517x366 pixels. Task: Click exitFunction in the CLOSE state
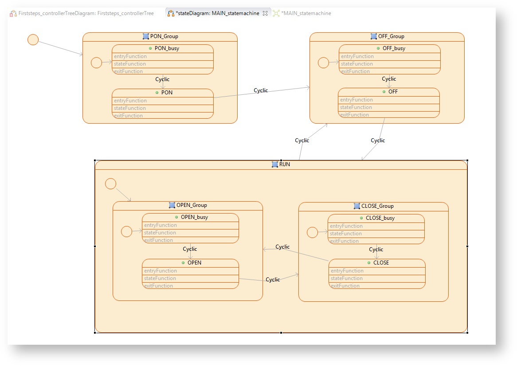(x=345, y=286)
